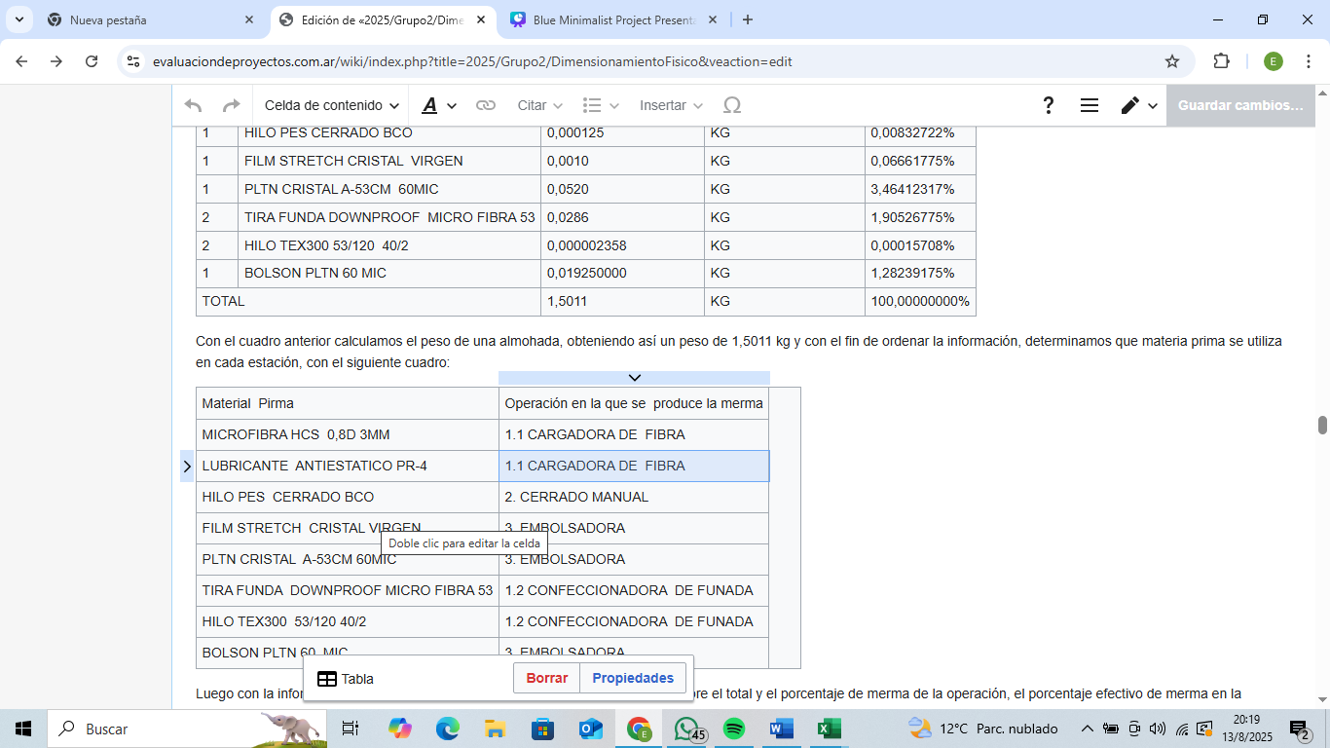Open the editor help question mark
This screenshot has height=748, width=1330.
(x=1048, y=105)
